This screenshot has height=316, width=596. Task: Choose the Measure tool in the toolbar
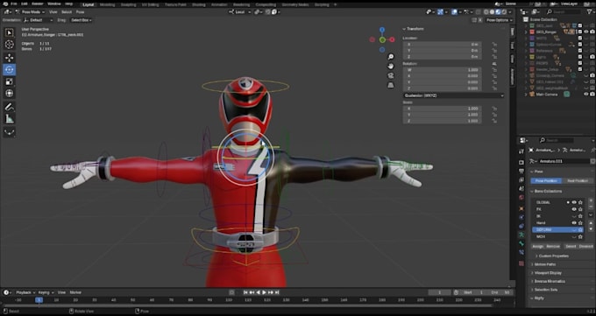(9, 119)
